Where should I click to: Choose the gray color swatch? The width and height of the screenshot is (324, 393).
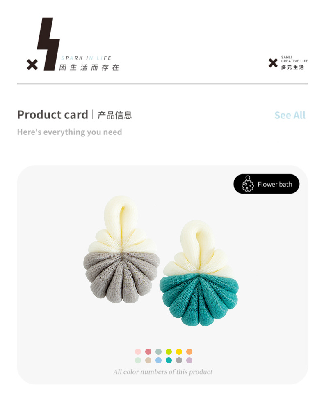point(179,360)
